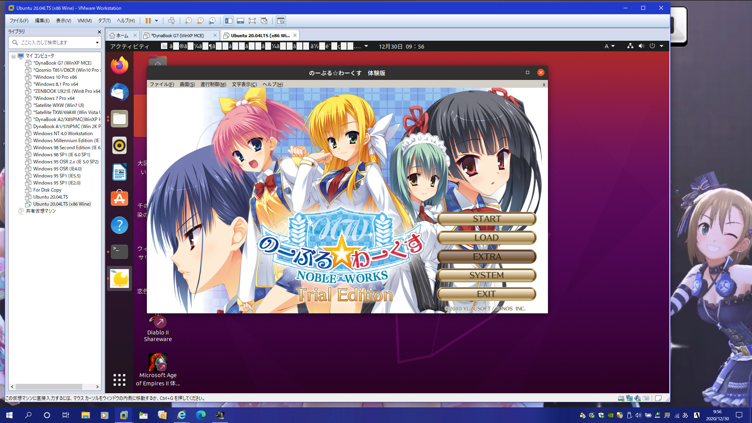Open Firefox from the Ubuntu dock
The width and height of the screenshot is (752, 423).
tap(119, 65)
